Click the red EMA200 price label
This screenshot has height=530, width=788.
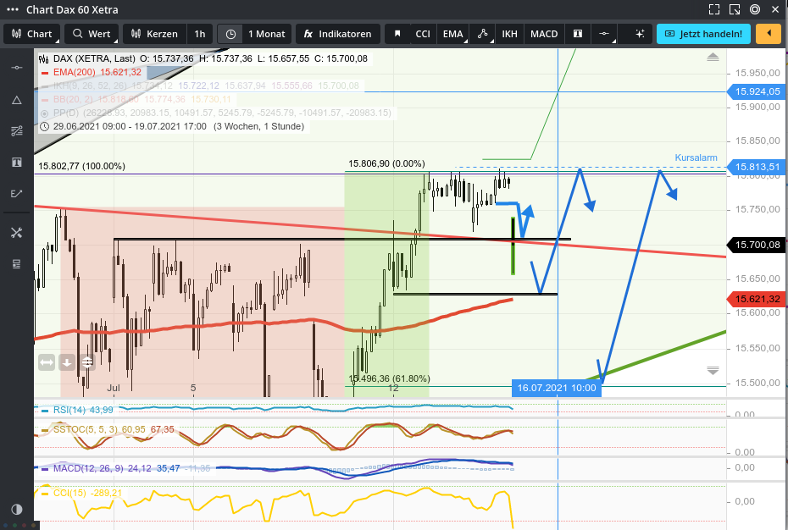755,299
